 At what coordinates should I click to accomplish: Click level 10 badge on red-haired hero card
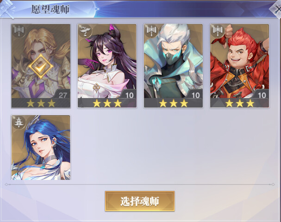pyautogui.click(x=262, y=94)
